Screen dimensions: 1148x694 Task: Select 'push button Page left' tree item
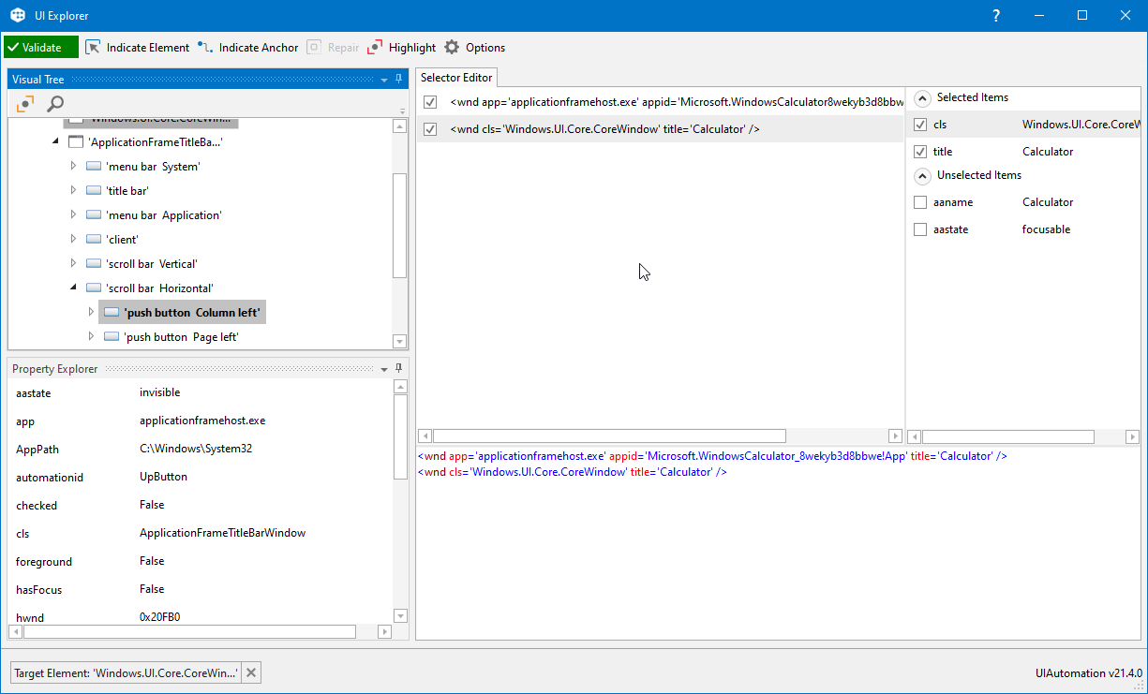click(181, 337)
